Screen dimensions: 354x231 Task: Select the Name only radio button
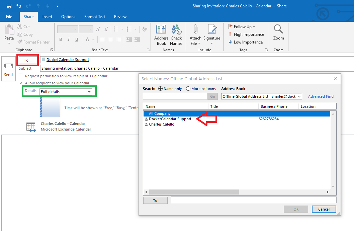160,89
